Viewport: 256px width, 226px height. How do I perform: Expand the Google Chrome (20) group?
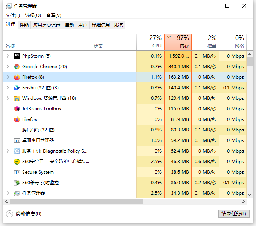pyautogui.click(x=8, y=67)
